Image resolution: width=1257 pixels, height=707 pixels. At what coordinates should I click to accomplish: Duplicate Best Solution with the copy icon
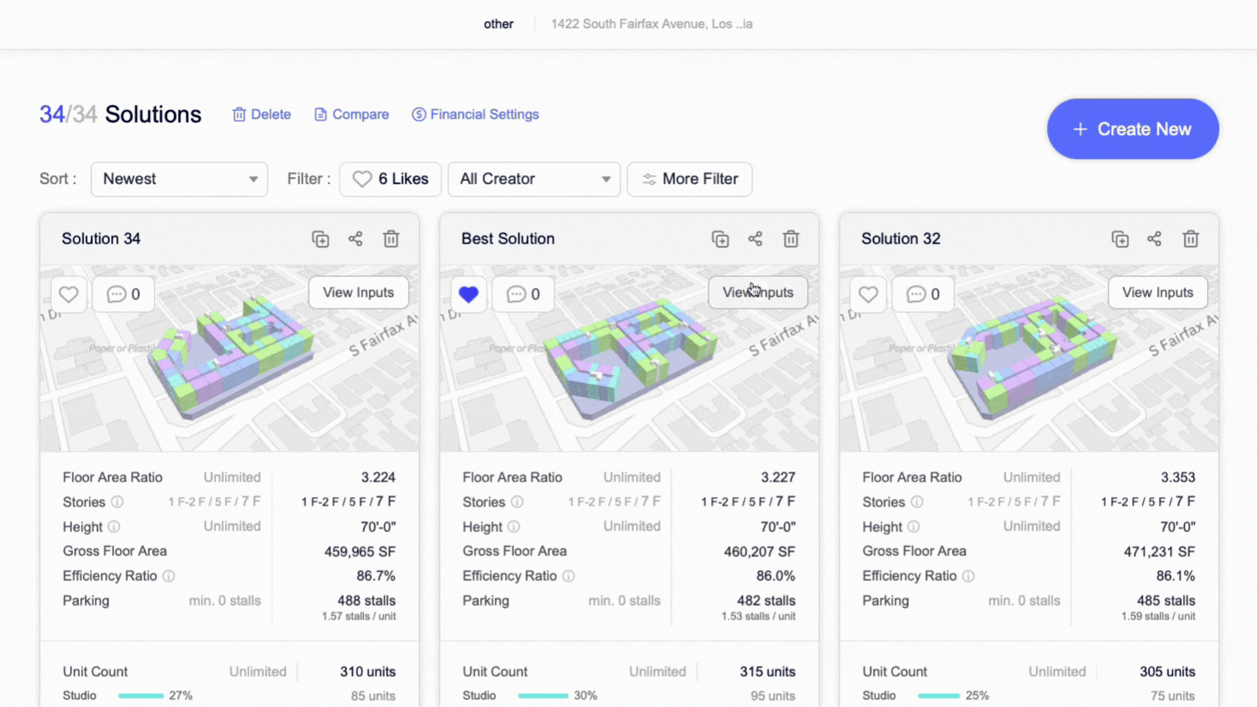(x=720, y=239)
